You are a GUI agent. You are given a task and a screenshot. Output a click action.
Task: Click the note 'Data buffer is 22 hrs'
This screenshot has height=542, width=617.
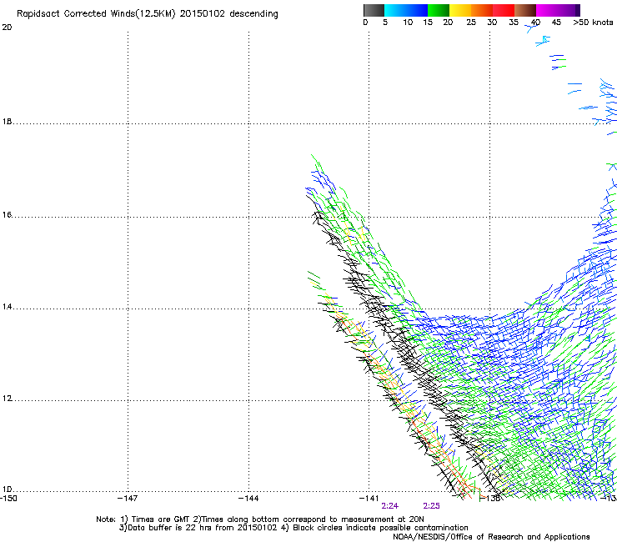[170, 528]
